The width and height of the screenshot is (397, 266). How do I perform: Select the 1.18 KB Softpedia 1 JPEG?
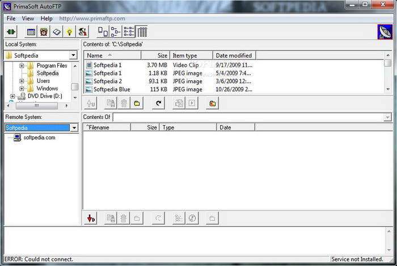click(108, 73)
